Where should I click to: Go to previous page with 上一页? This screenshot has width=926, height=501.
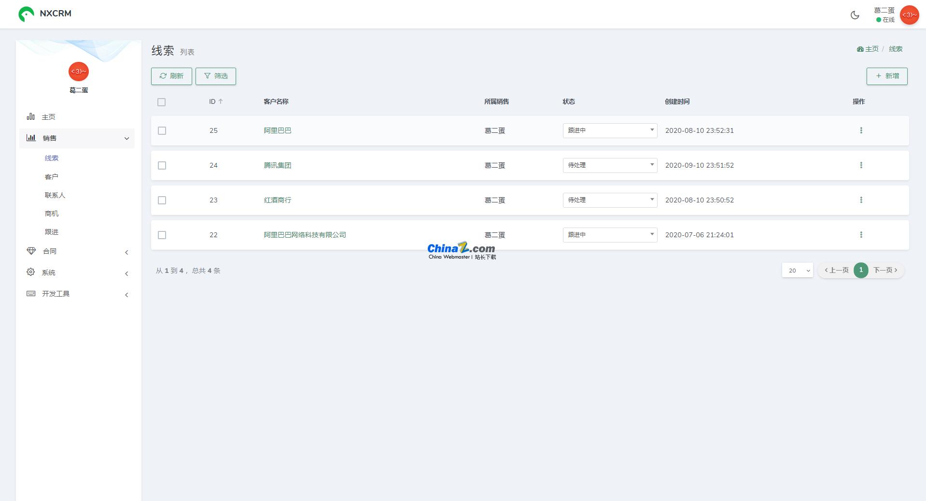(837, 270)
